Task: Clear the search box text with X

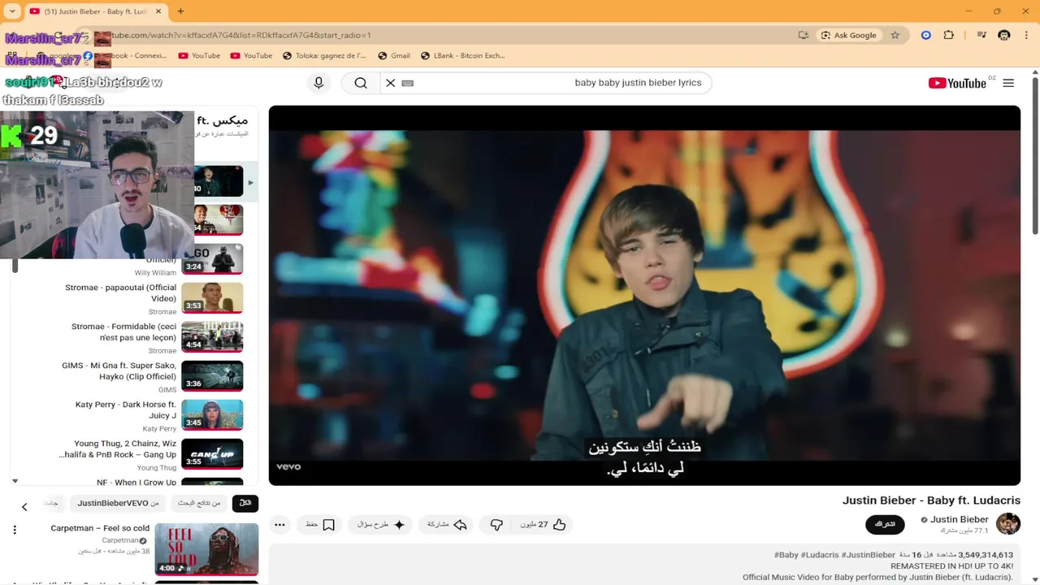Action: [391, 83]
